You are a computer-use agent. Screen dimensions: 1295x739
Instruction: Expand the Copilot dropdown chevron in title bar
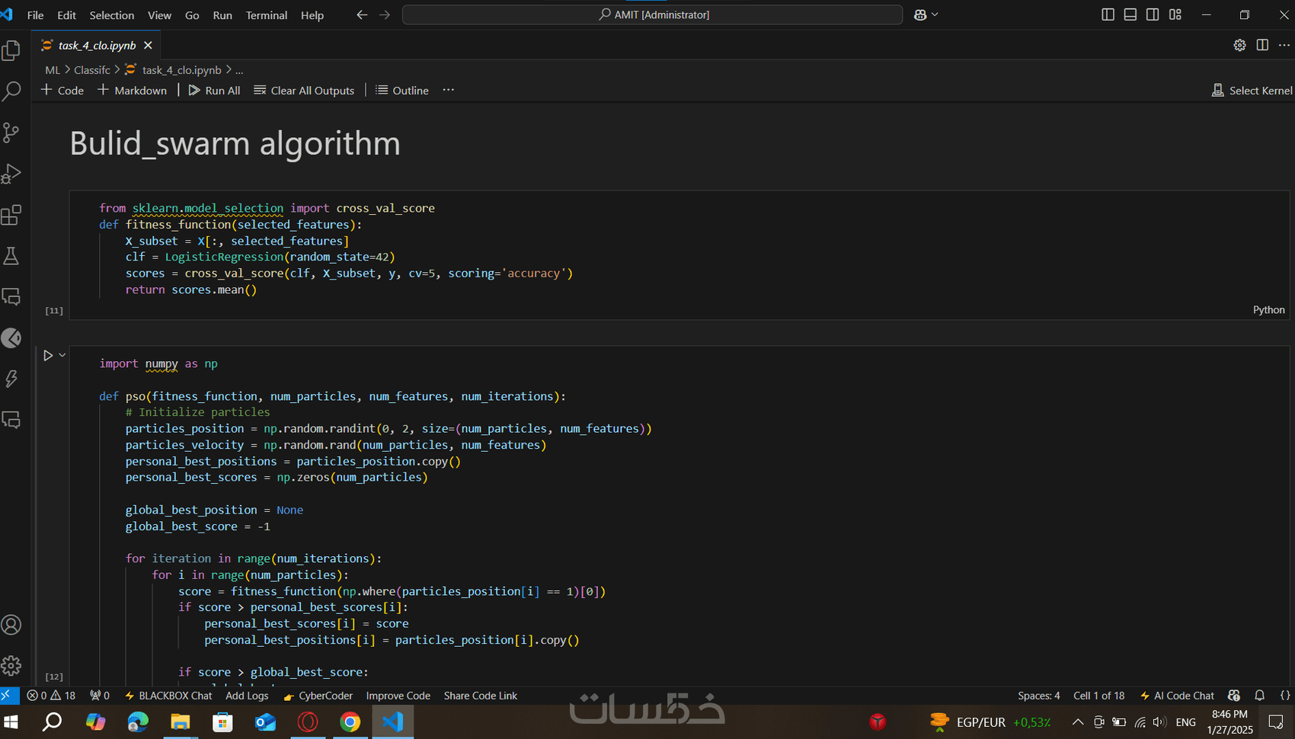tap(935, 14)
